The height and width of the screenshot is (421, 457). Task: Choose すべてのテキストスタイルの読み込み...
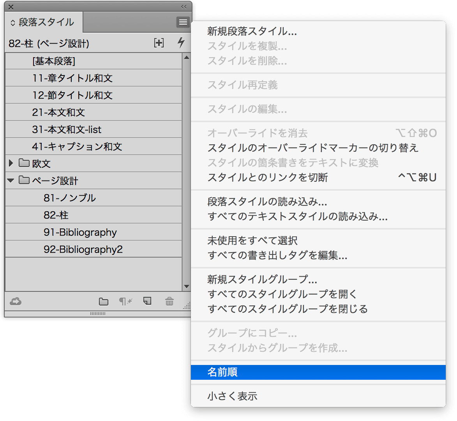pos(318,216)
